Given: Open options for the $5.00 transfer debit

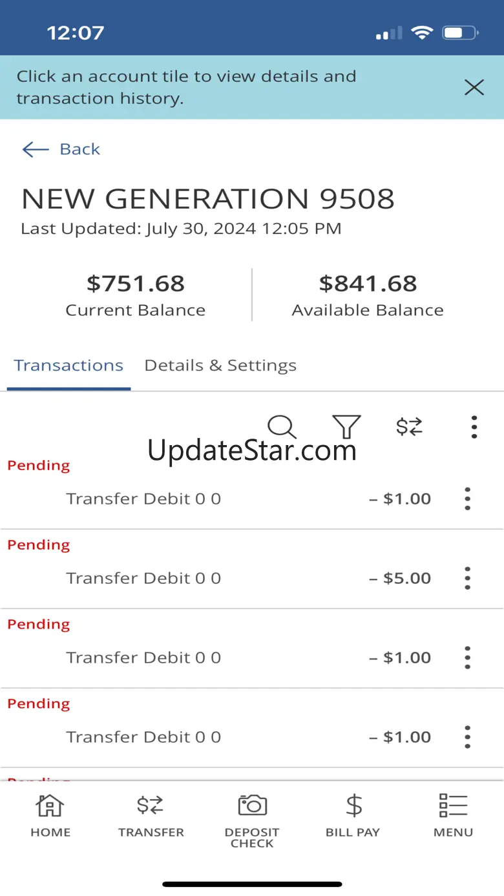Looking at the screenshot, I should coord(467,578).
